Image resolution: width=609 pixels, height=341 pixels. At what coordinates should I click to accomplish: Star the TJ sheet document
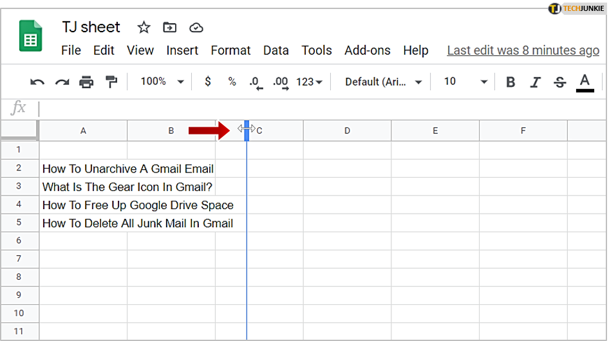pos(144,28)
